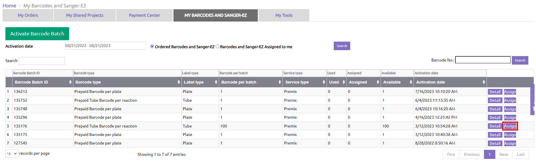Sort by Available column arrows

[411, 82]
